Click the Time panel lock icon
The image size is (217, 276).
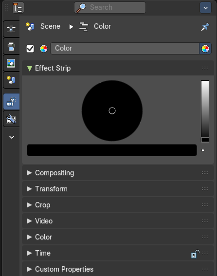point(195,254)
